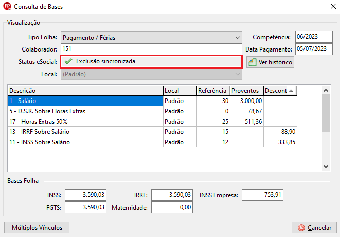Click the INSS Empresa field 753,91
The image size is (340, 237).
pos(263,195)
